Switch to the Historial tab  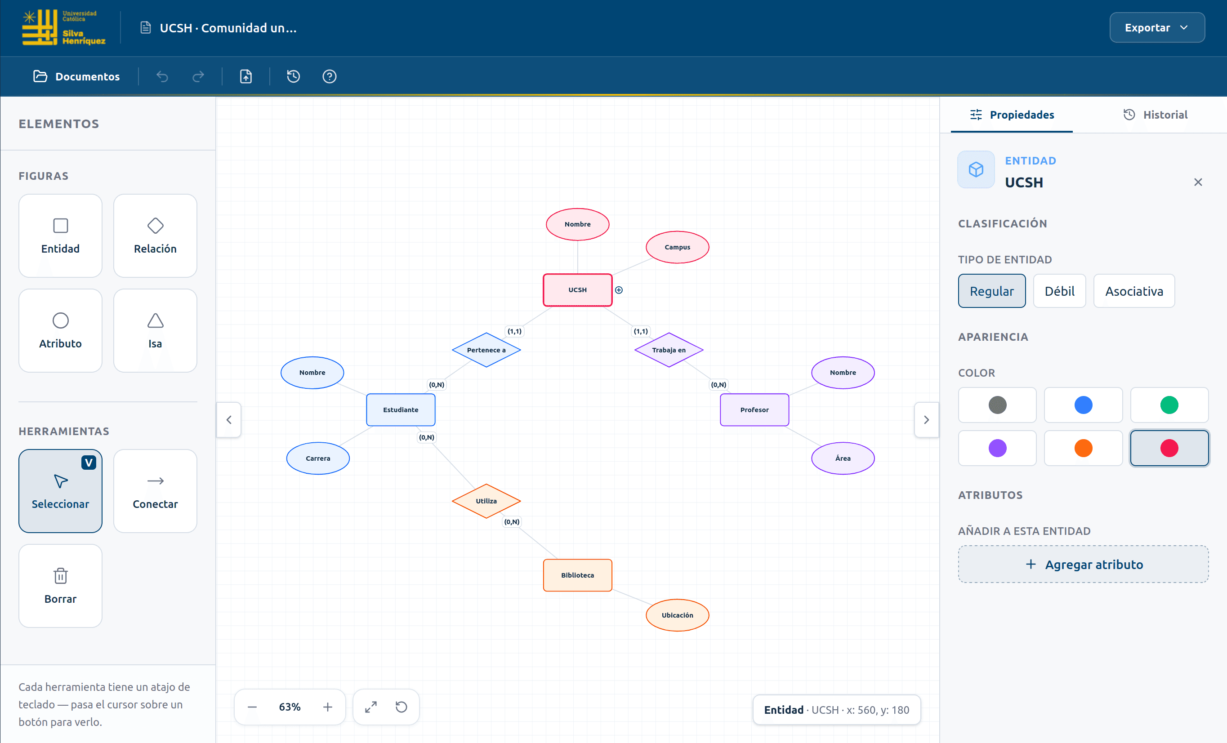tap(1156, 115)
